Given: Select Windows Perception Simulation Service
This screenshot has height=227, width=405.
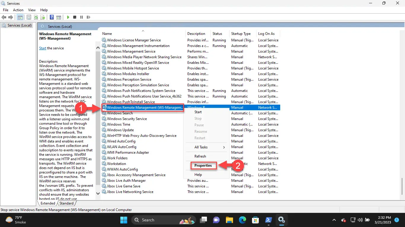Looking at the screenshot, I should [x=190, y=85].
